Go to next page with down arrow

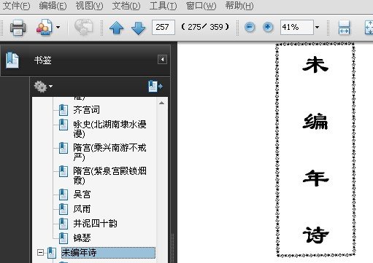tap(138, 28)
